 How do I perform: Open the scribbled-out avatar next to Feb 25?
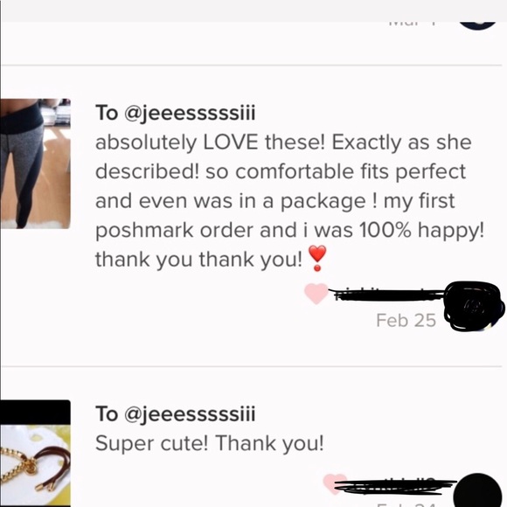(474, 306)
